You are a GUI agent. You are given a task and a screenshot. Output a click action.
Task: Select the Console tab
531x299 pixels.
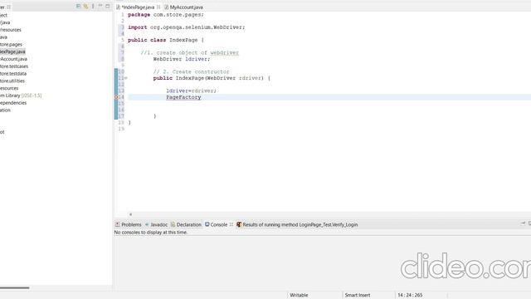pyautogui.click(x=219, y=225)
